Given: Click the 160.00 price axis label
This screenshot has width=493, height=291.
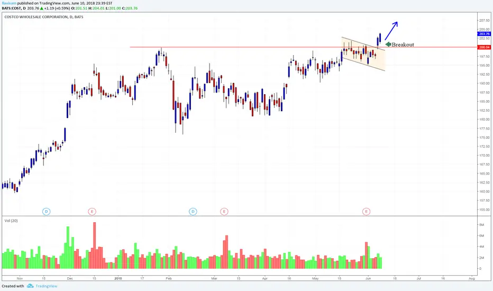Looking at the screenshot, I should tap(485, 192).
